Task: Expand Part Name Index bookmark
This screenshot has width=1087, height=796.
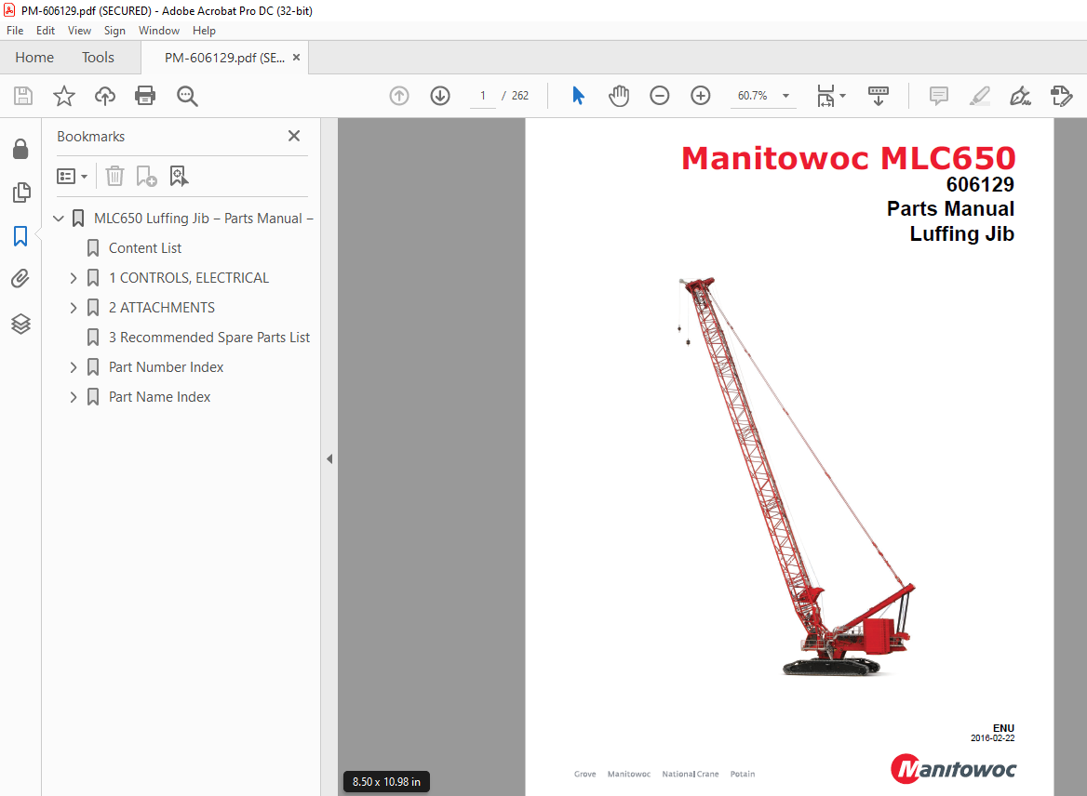Action: pos(74,397)
